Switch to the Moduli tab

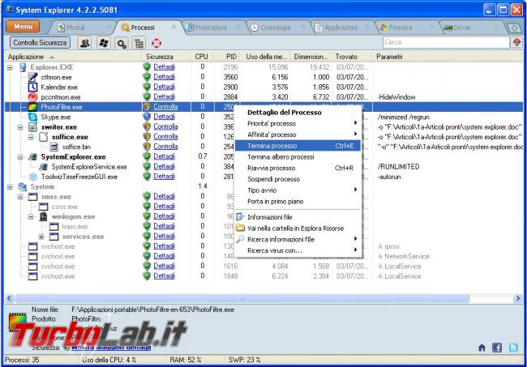click(75, 28)
